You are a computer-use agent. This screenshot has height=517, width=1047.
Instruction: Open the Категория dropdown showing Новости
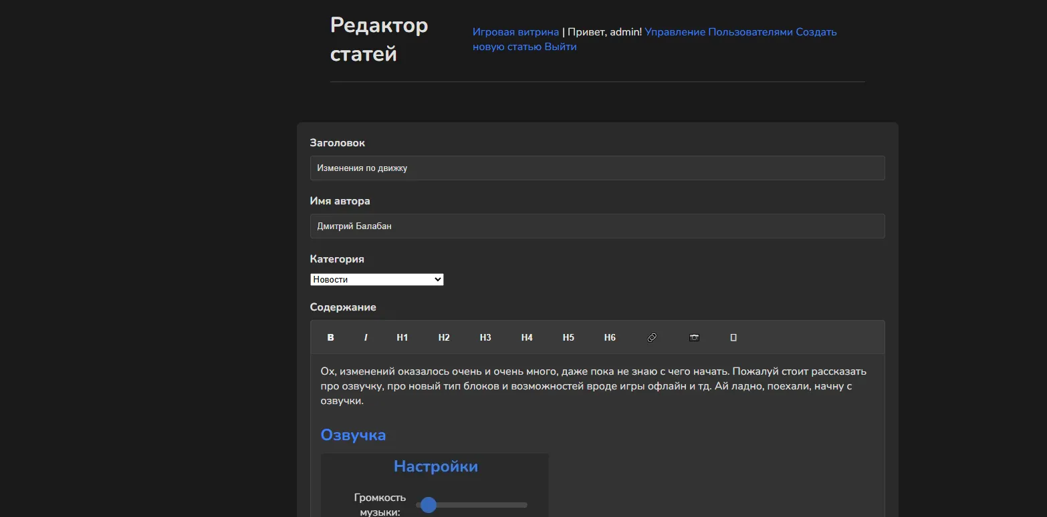pyautogui.click(x=376, y=279)
